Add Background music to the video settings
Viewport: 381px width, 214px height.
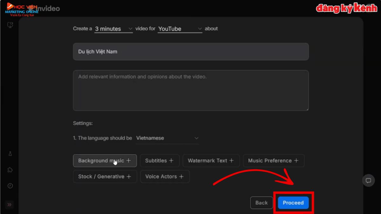click(105, 160)
